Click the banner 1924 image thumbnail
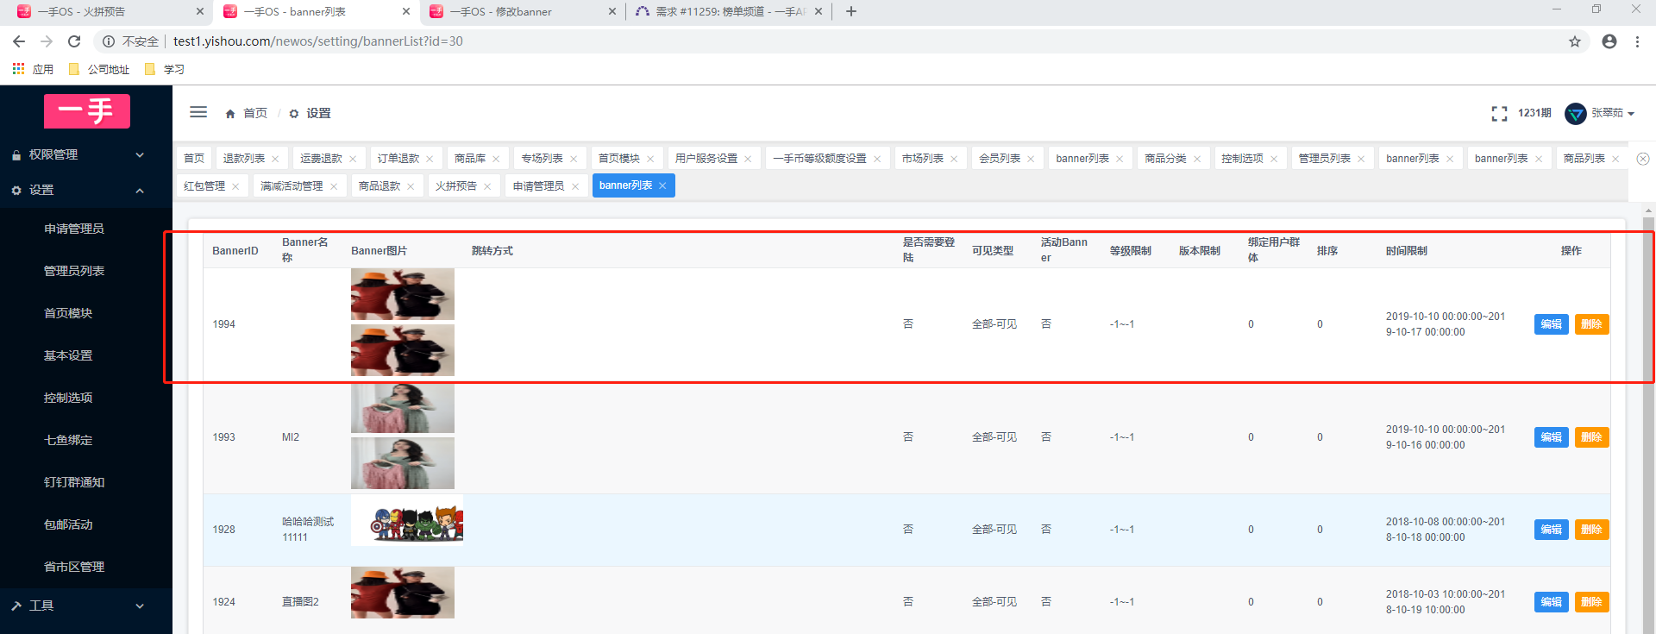Screen dimensions: 1656x634 [x=403, y=593]
